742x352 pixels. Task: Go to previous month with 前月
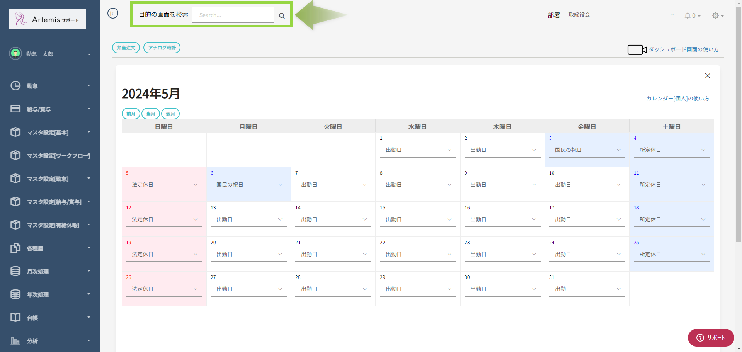[x=131, y=114]
